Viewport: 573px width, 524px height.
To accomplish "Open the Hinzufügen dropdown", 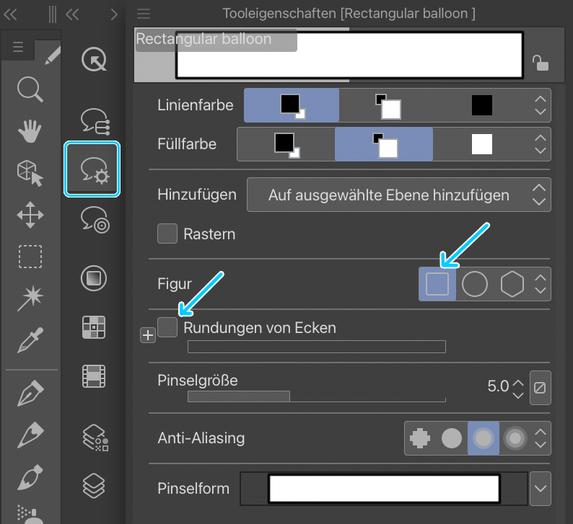I will (398, 195).
